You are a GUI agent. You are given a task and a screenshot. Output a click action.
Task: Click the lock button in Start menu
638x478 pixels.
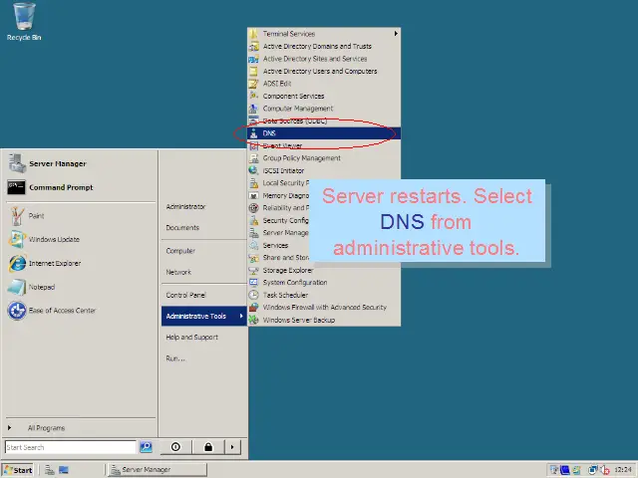(x=208, y=447)
